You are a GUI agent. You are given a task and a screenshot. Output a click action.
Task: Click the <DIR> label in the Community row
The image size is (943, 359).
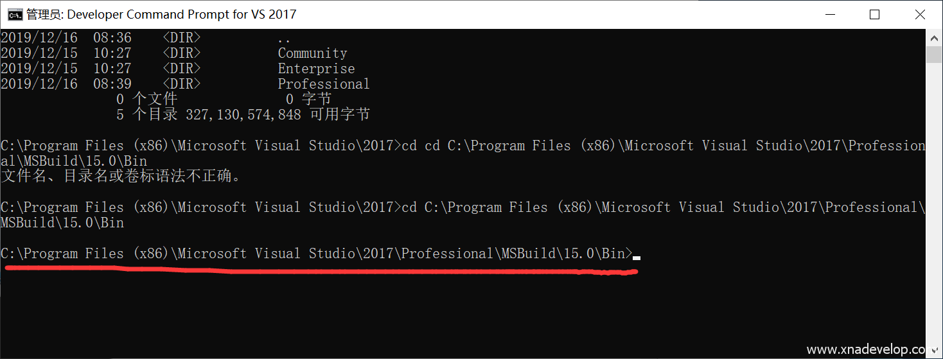coord(181,53)
